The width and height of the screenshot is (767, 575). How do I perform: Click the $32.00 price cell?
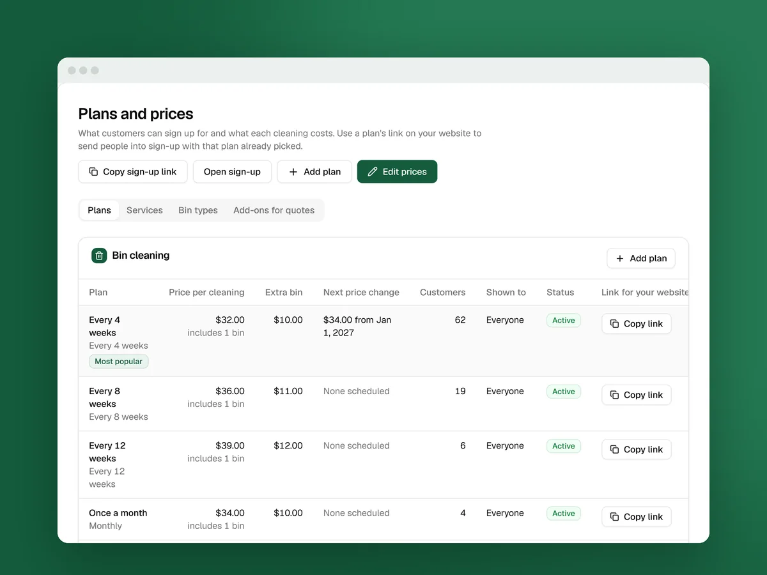(x=230, y=320)
